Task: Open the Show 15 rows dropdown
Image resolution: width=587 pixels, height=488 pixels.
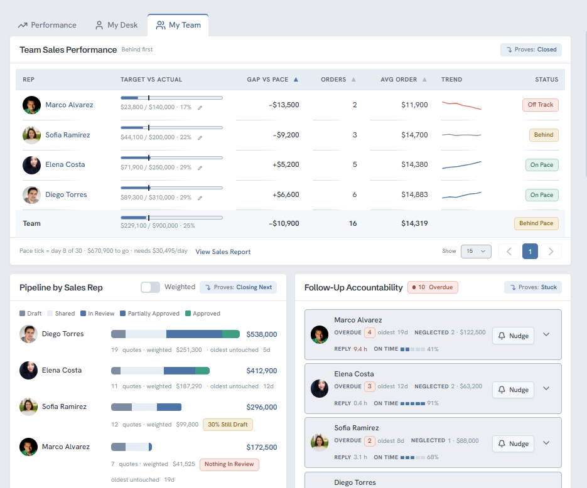Action: coord(476,252)
